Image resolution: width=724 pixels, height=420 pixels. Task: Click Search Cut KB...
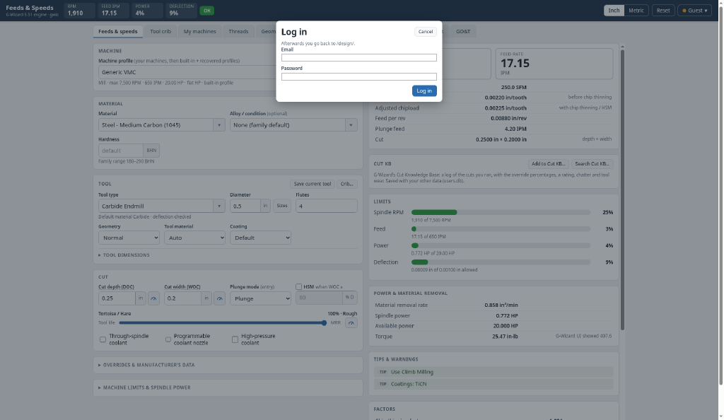coord(592,164)
